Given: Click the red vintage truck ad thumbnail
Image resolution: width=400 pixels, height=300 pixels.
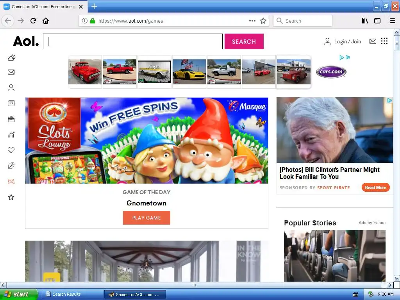Looking at the screenshot, I should [85, 72].
